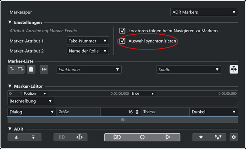The height and width of the screenshot is (149, 246).
Task: Open the ADR Markers track dropdown
Action: click(204, 12)
